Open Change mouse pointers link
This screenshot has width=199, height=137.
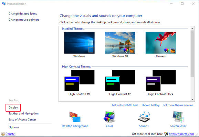(24, 20)
